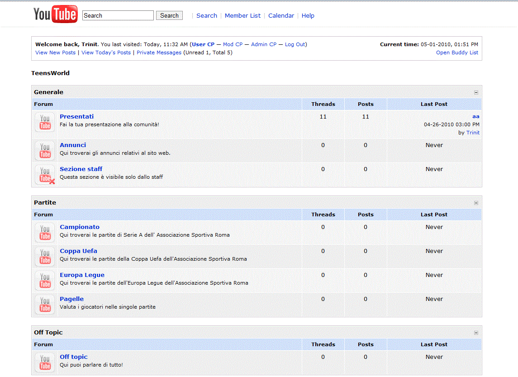This screenshot has height=377, width=518.
Task: Log out via the Log Out link
Action: (295, 44)
